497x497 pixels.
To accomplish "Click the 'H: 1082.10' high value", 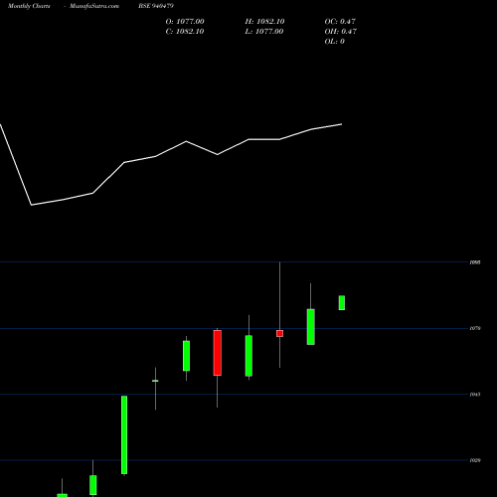I will coord(264,22).
